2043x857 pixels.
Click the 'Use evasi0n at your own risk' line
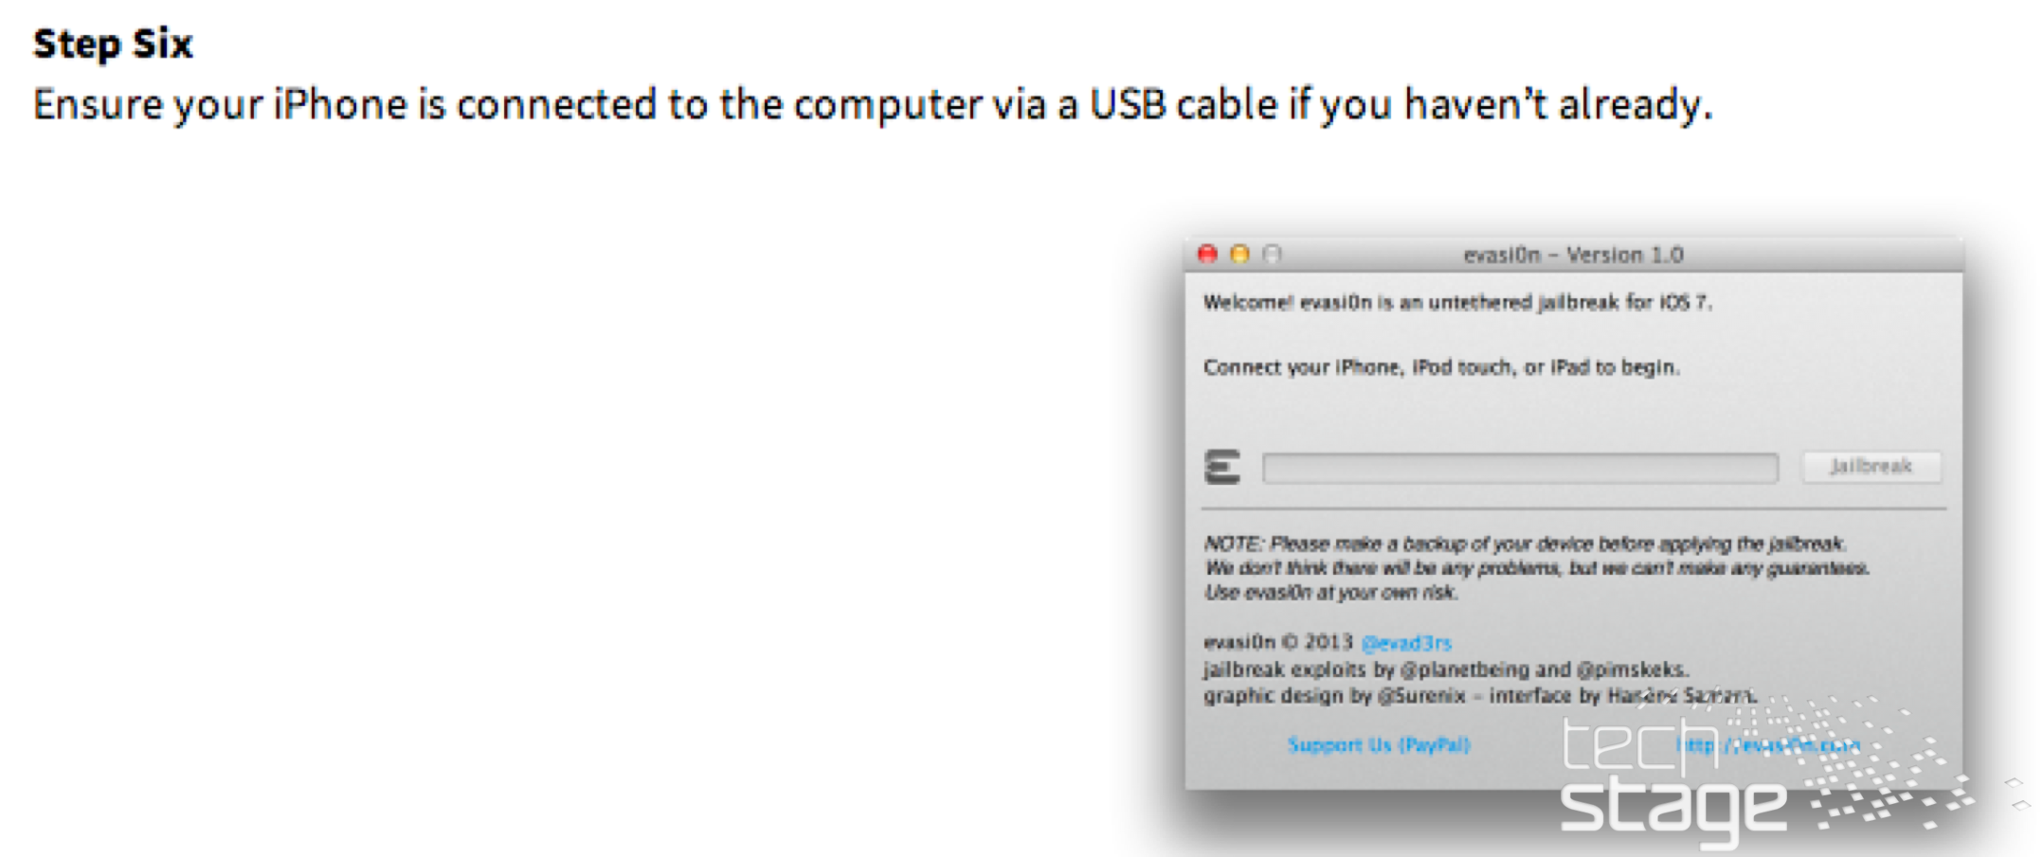pyautogui.click(x=1330, y=593)
